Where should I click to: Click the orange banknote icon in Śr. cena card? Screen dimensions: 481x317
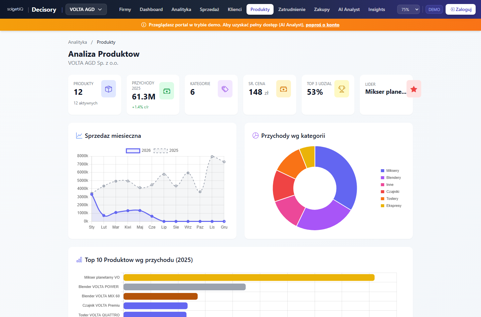[x=284, y=89]
